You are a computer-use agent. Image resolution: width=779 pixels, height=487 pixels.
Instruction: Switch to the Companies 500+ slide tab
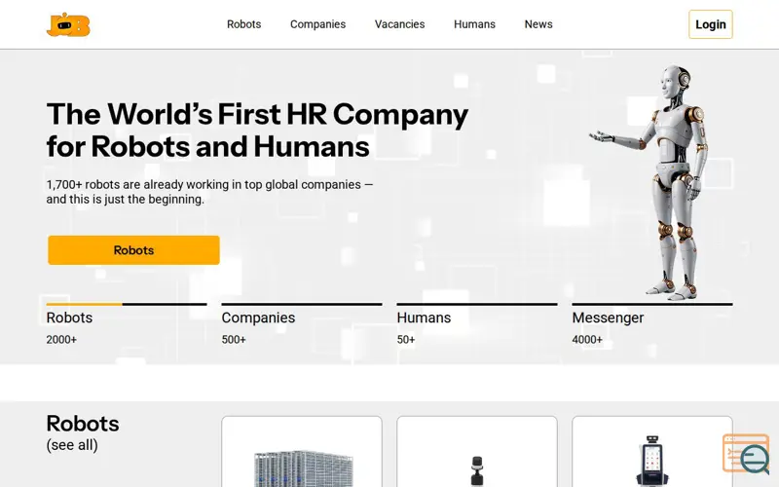(302, 324)
